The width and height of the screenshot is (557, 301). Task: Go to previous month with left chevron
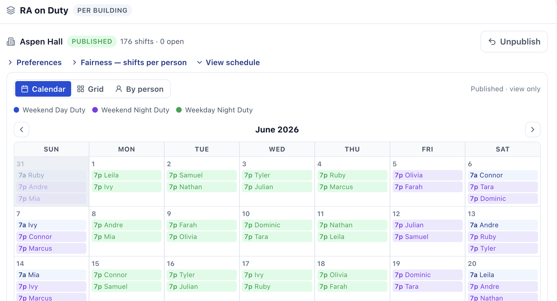[22, 130]
